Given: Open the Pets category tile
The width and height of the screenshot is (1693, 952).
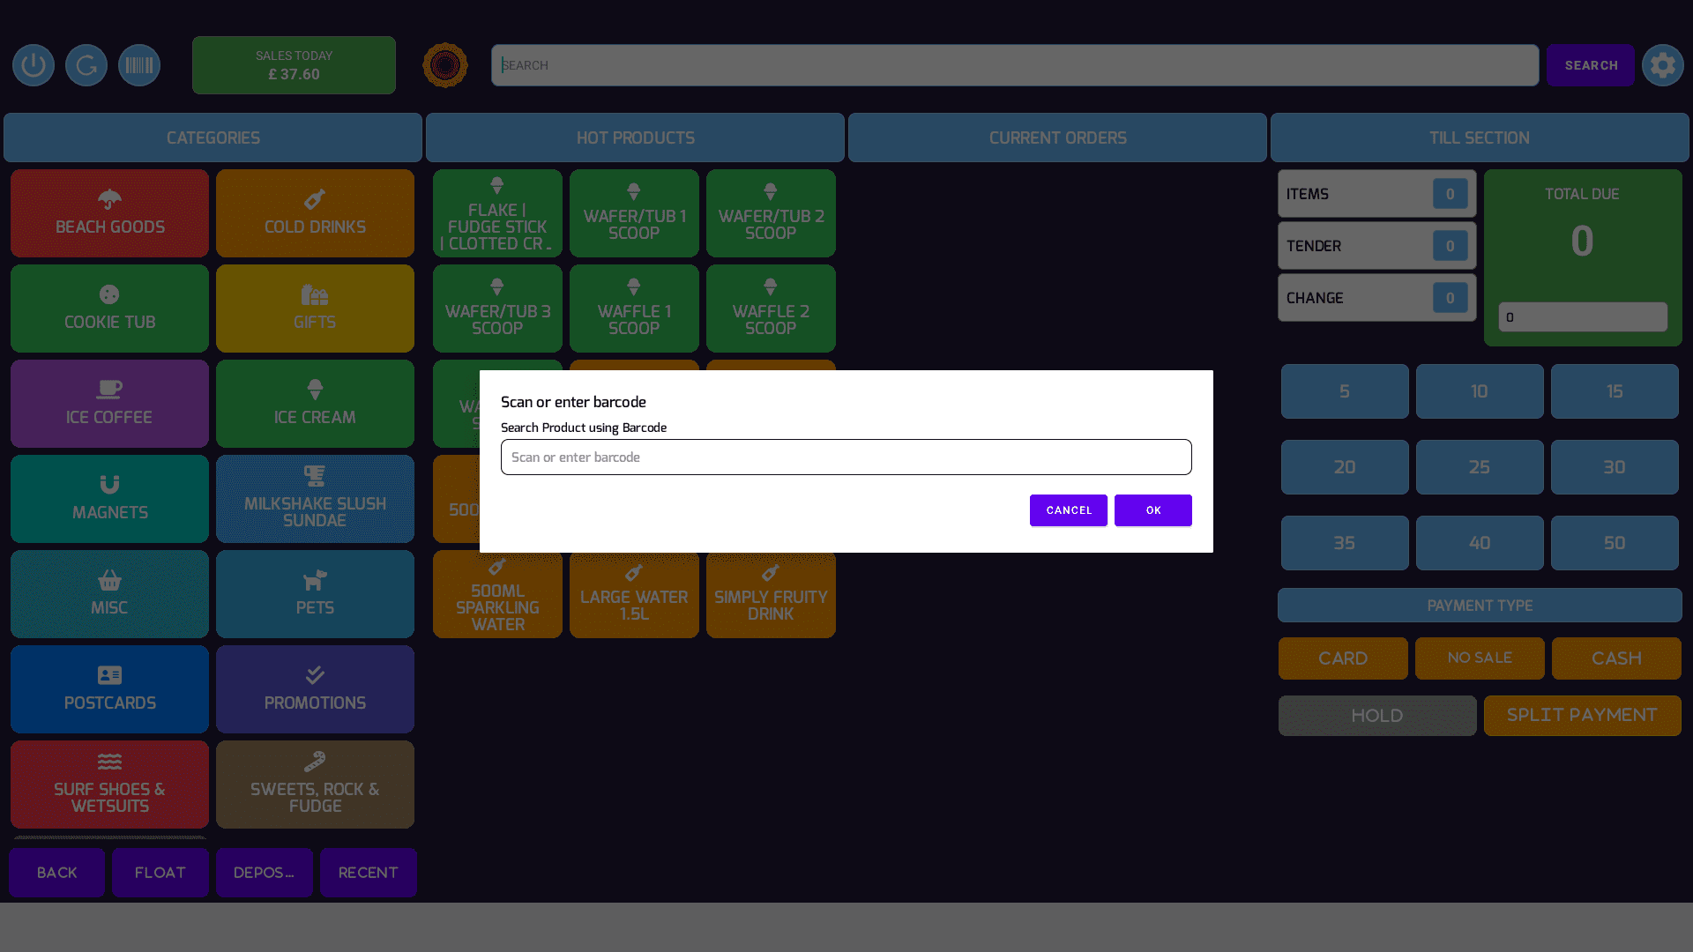Looking at the screenshot, I should click(x=315, y=594).
